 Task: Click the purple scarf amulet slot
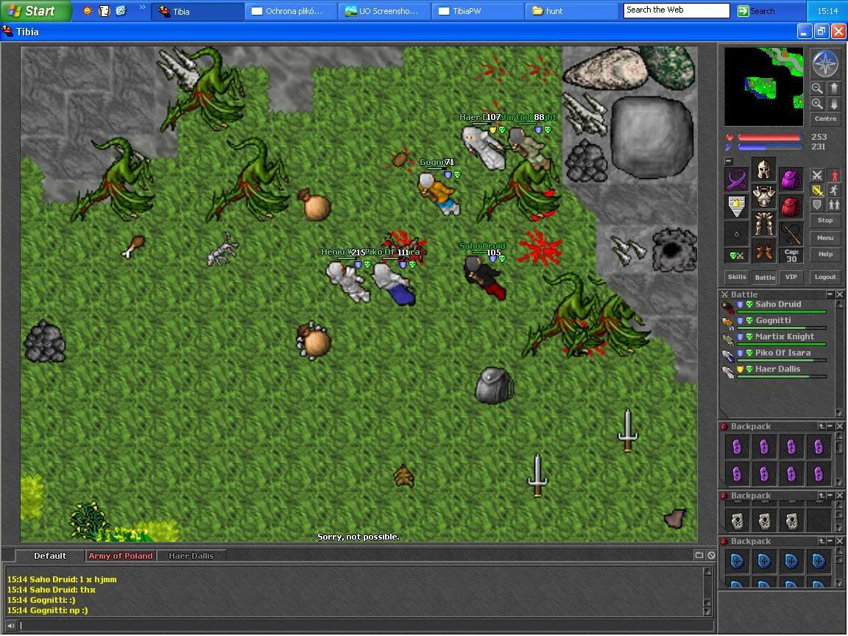[737, 180]
